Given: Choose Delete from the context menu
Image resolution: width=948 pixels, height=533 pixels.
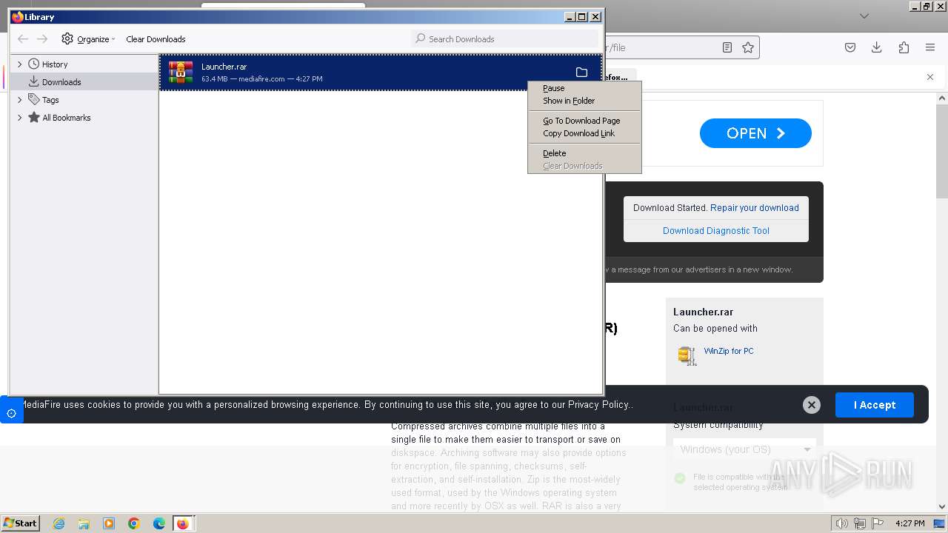Looking at the screenshot, I should pyautogui.click(x=584, y=153).
